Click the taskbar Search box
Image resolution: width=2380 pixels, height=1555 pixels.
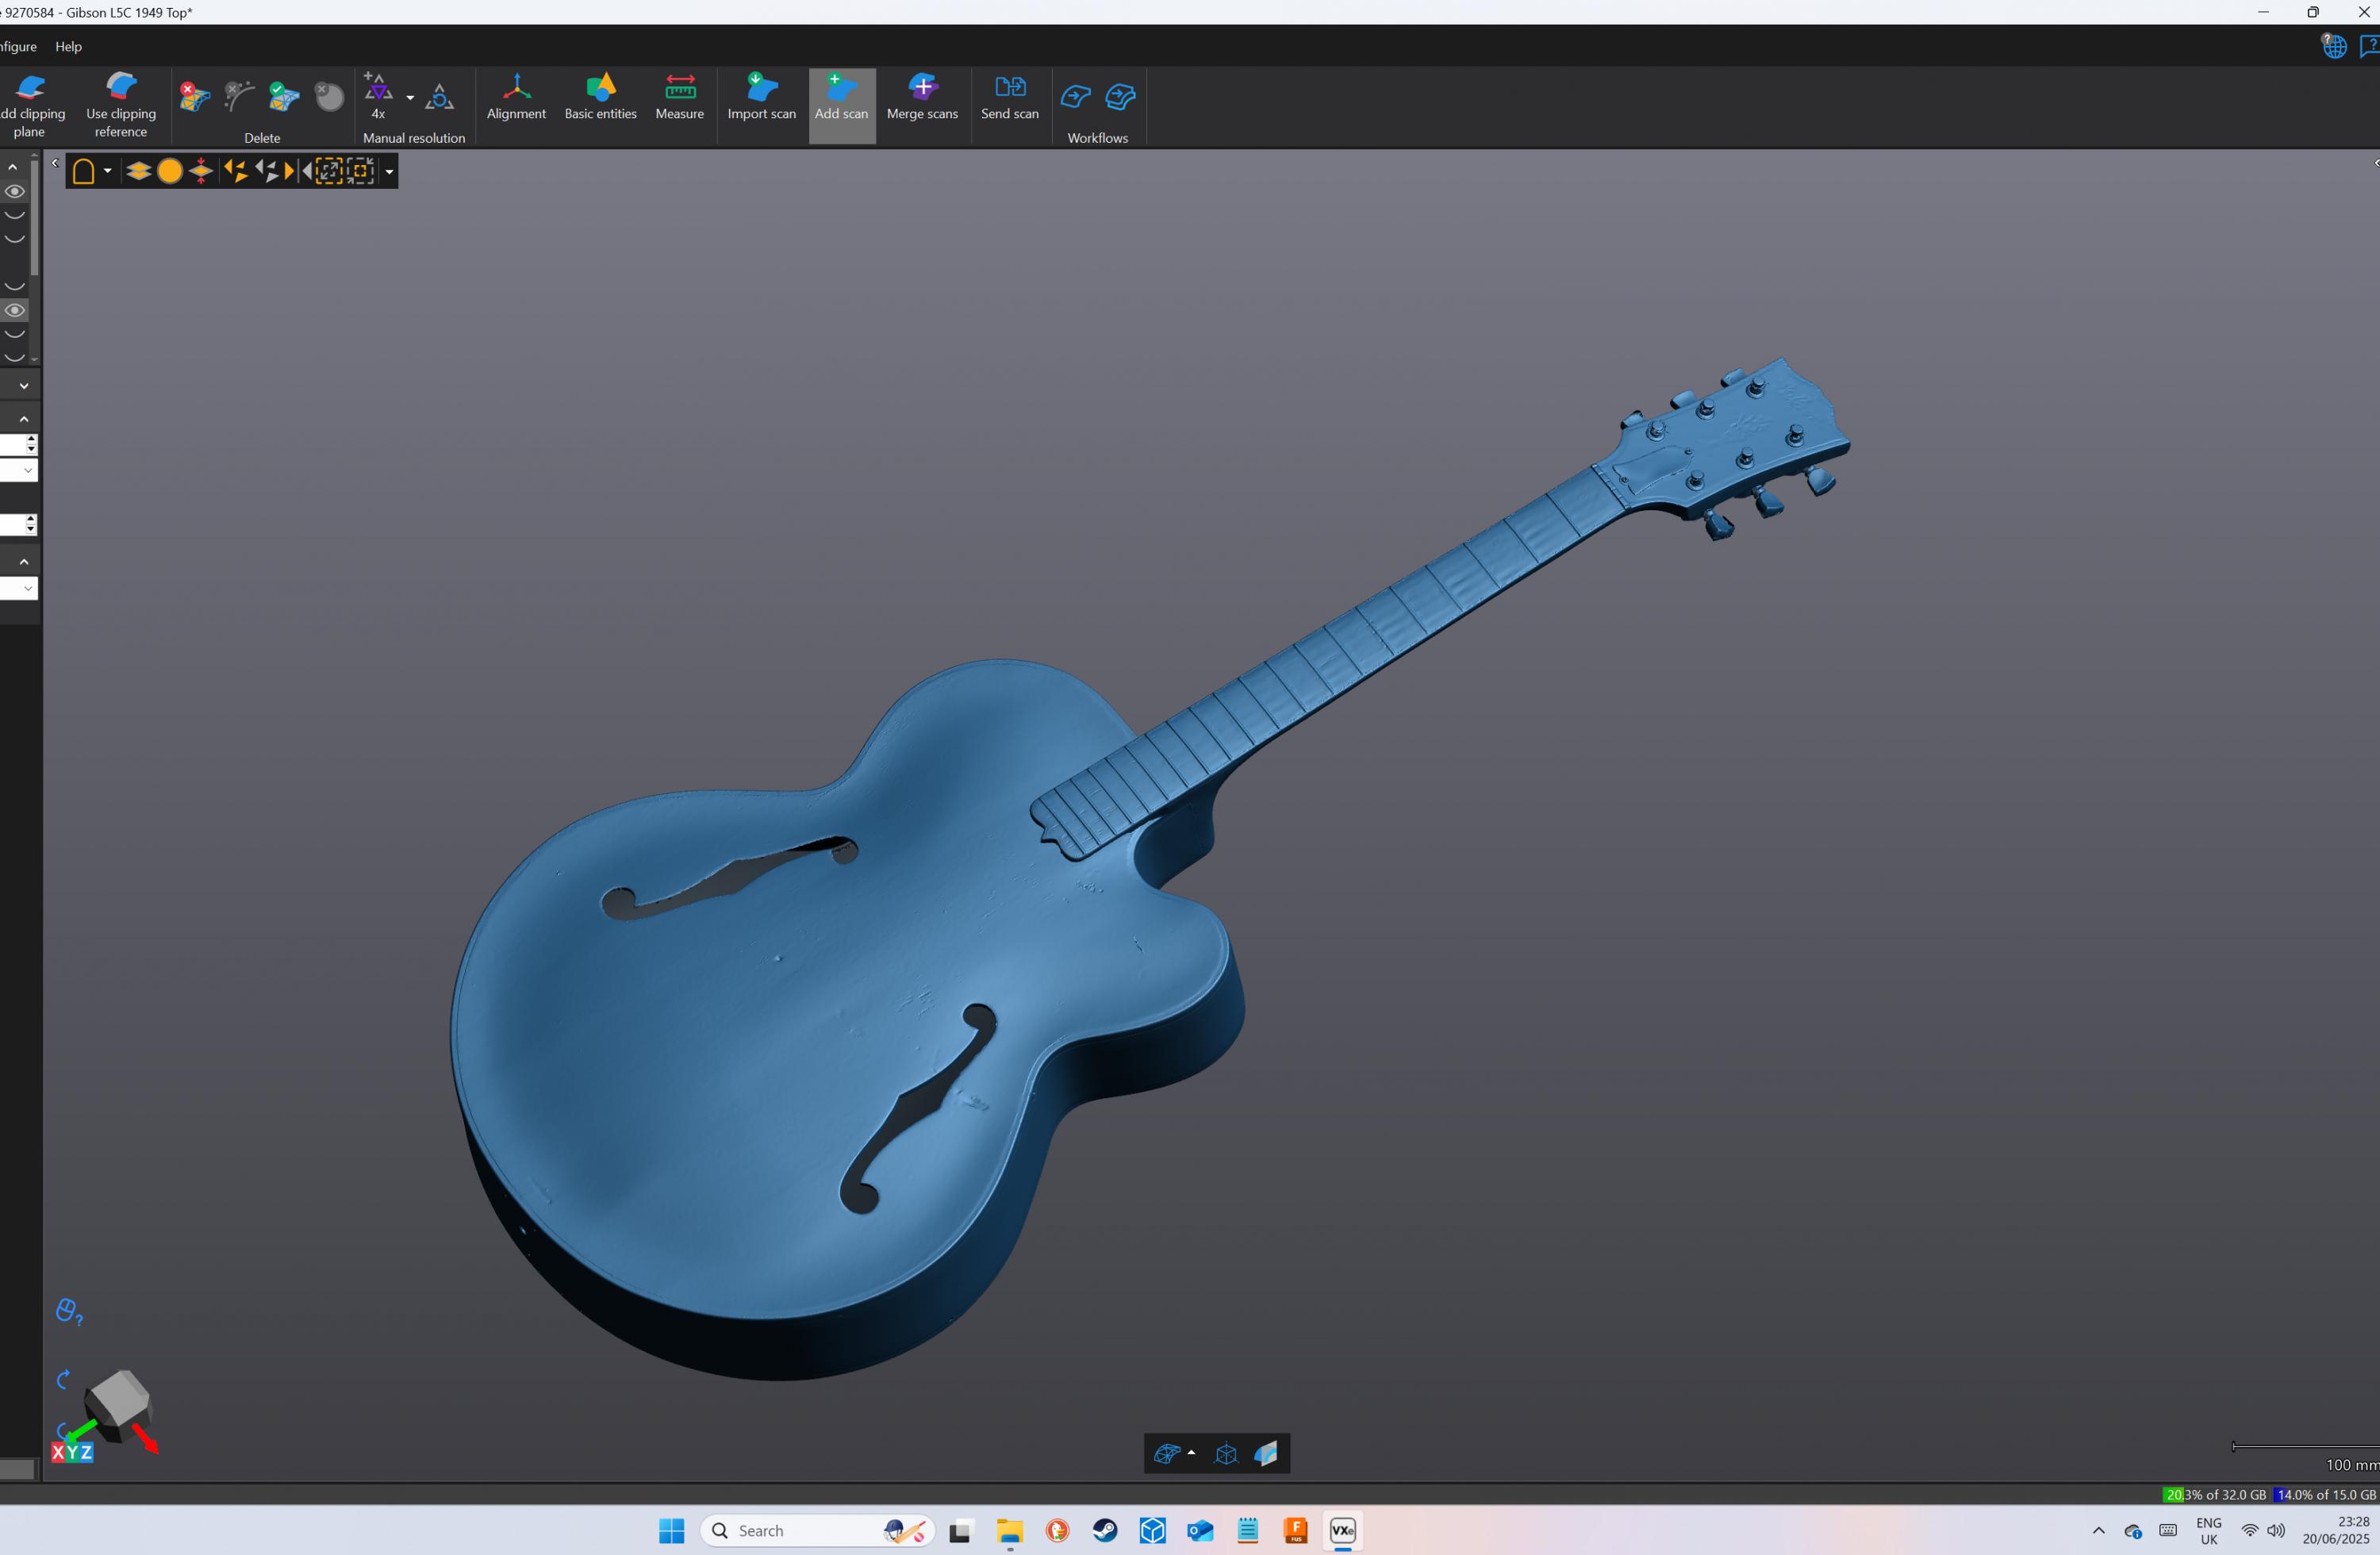click(817, 1531)
